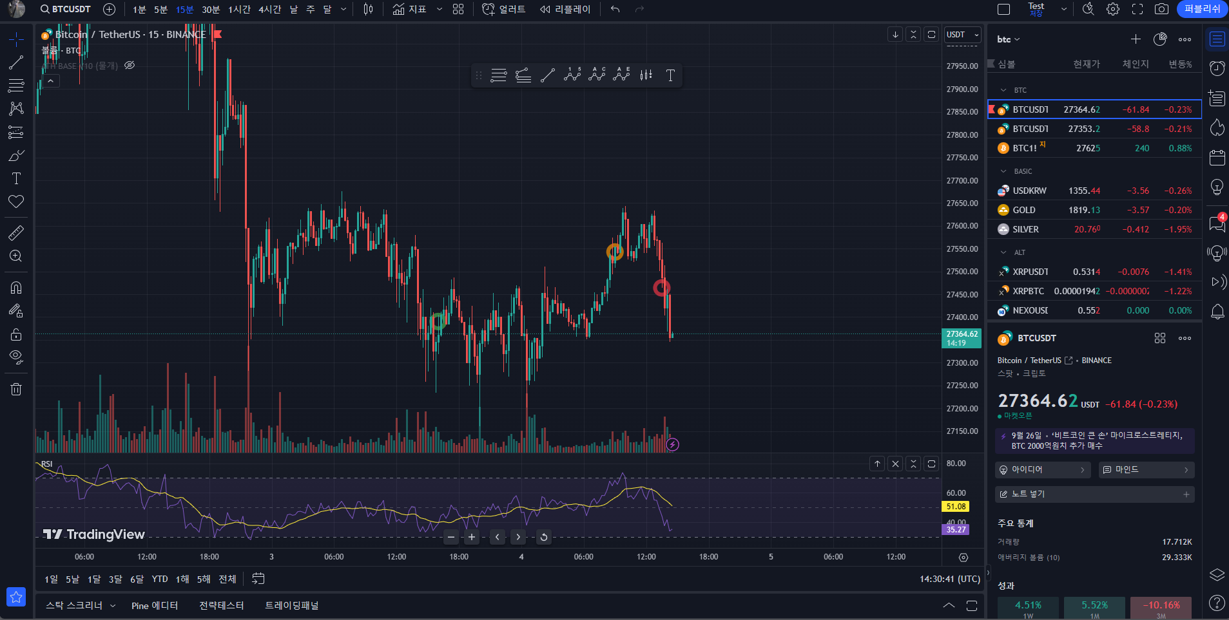The image size is (1229, 620).
Task: Collapse the BASIC watchlist section
Action: pos(1003,171)
